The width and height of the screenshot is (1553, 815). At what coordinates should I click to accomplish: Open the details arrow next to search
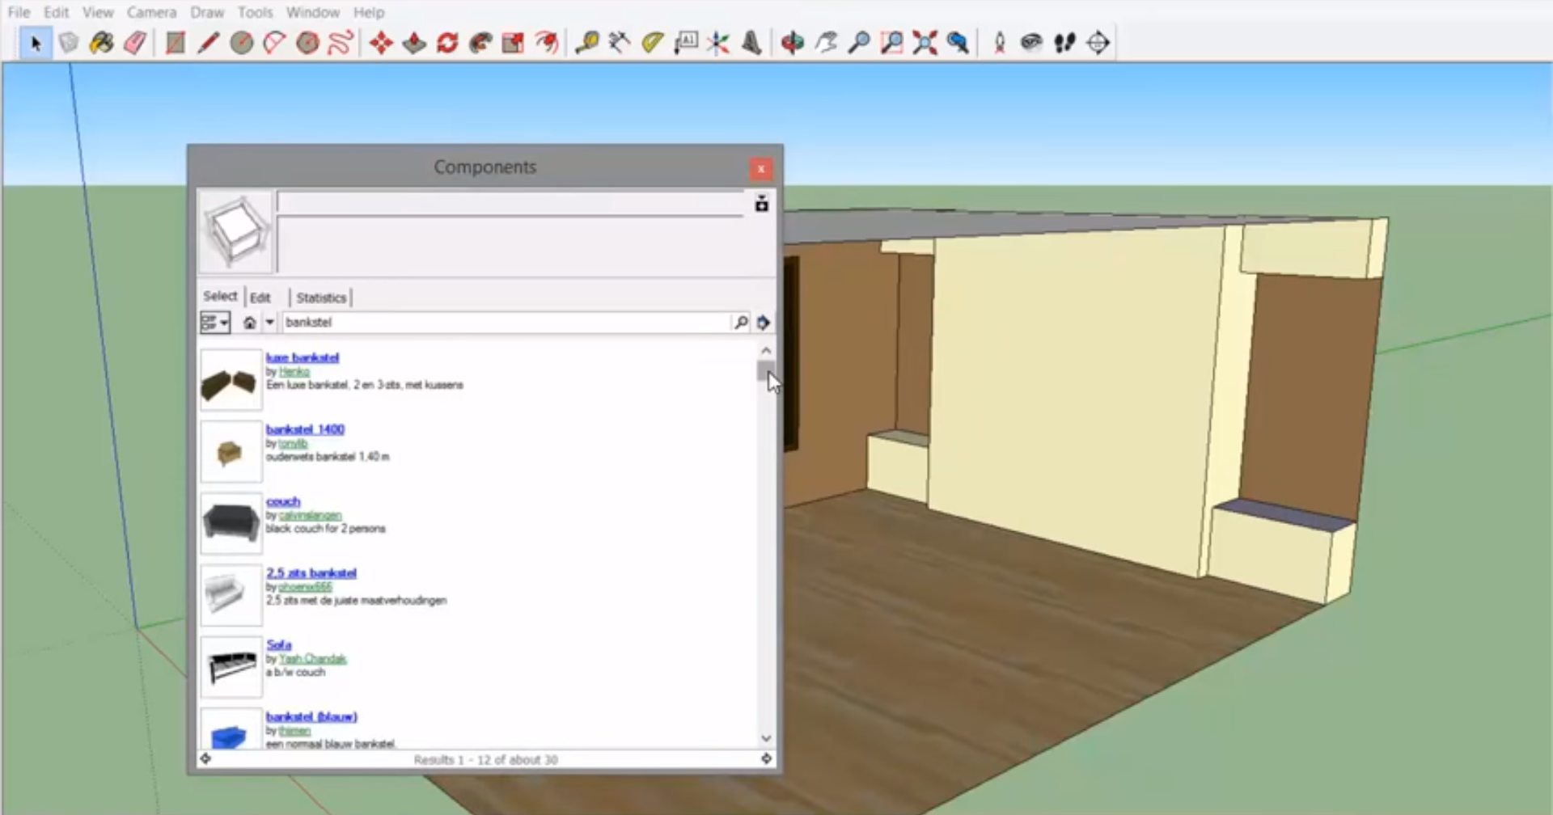(763, 323)
